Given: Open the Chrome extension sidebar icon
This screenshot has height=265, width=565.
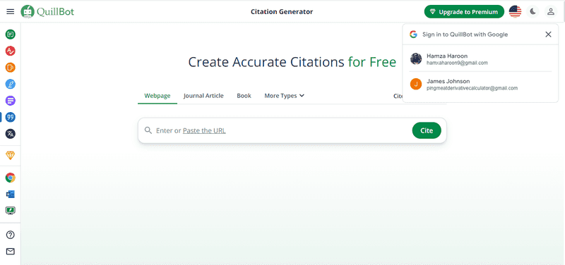Looking at the screenshot, I should pos(11,178).
